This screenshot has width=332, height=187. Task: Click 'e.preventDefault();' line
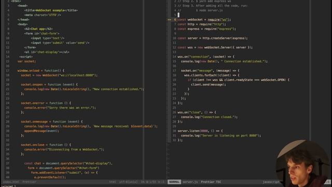click(50, 177)
